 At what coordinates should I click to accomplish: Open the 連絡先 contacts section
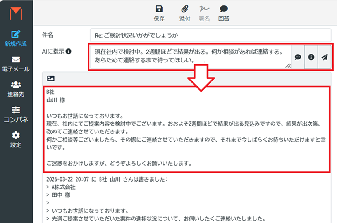(16, 88)
